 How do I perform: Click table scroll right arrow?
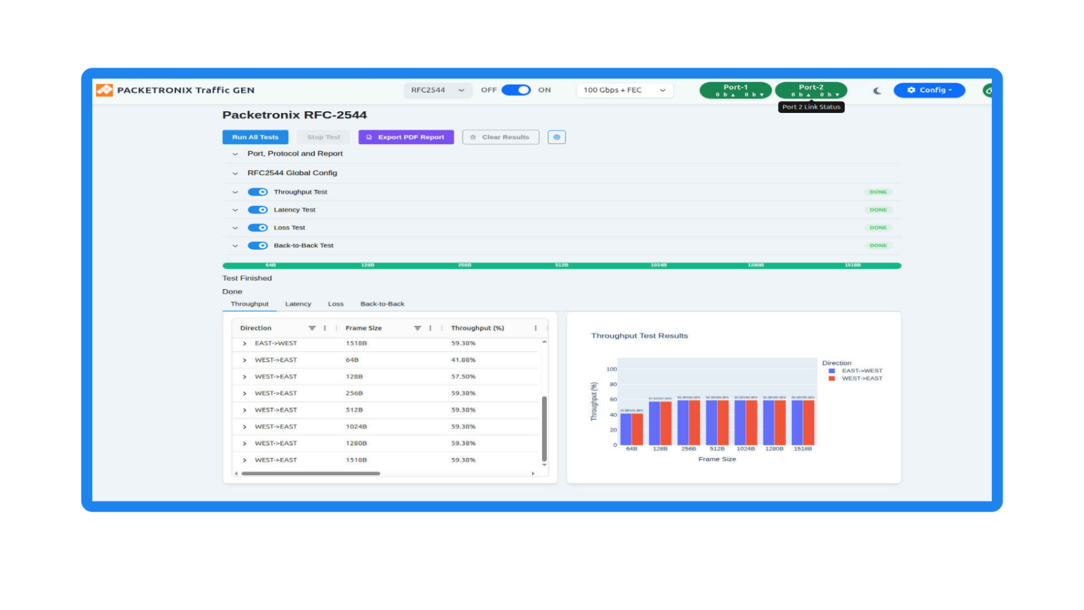point(533,473)
